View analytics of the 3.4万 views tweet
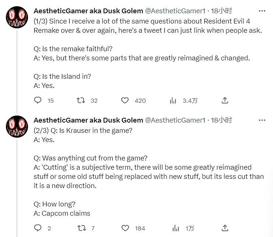This screenshot has height=237, width=273. (x=173, y=100)
